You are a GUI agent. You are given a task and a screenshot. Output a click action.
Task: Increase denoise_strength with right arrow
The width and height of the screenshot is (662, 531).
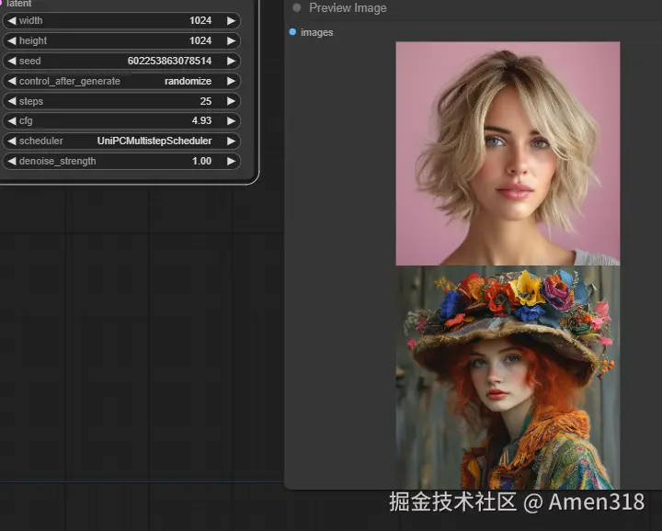click(x=231, y=162)
